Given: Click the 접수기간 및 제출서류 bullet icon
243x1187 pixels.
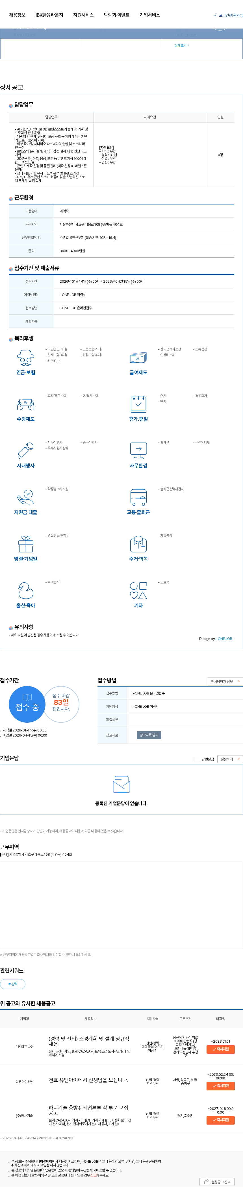Looking at the screenshot, I should click(x=11, y=269).
